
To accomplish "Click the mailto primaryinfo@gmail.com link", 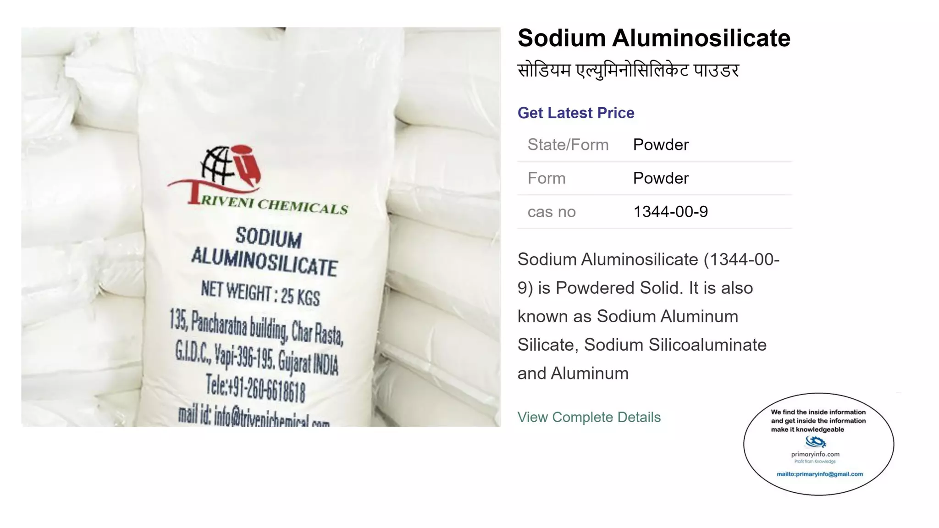I will (819, 474).
